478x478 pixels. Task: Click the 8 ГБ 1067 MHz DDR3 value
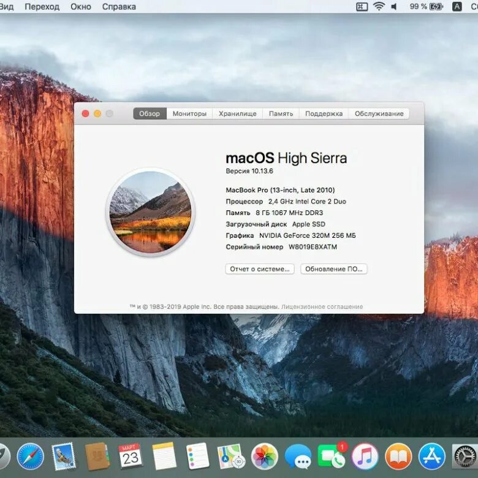pos(289,213)
